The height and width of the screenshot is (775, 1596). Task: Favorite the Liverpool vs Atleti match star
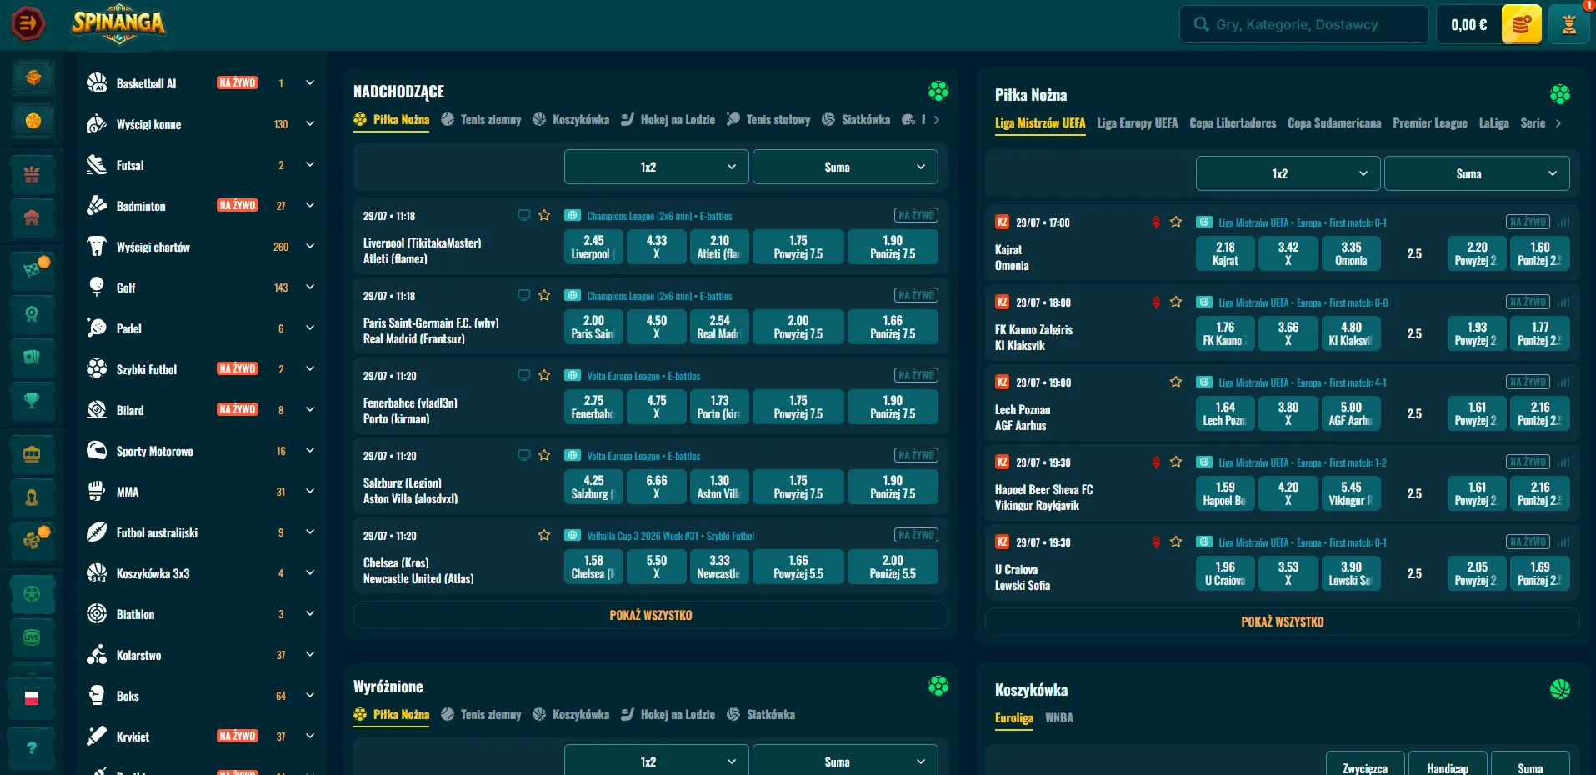(544, 215)
